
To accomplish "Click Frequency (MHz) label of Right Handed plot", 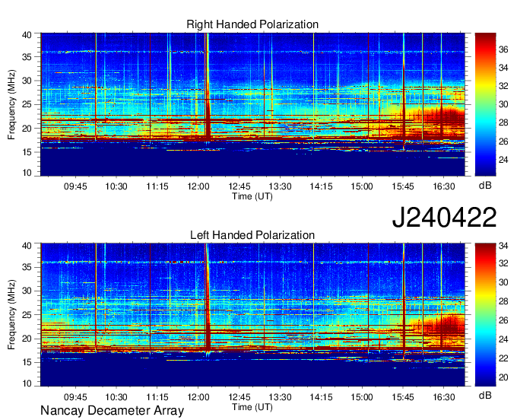I will tap(11, 104).
